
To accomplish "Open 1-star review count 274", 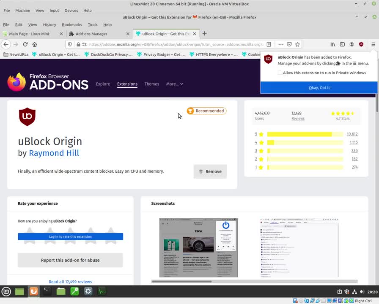I will coord(354,167).
